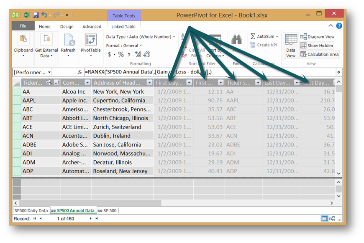Image resolution: width=364 pixels, height=243 pixels.
Task: Click Create KPI
Action: [264, 45]
